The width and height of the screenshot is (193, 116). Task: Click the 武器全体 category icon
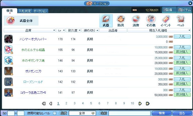click(x=10, y=21)
